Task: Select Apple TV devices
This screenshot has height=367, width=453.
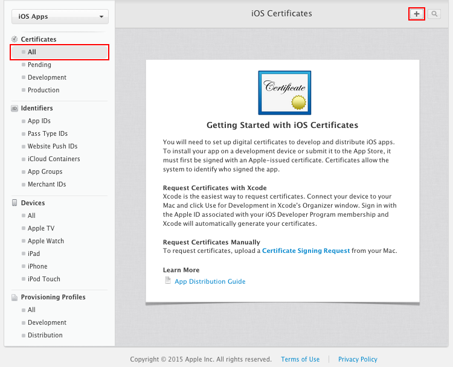Action: (x=41, y=228)
